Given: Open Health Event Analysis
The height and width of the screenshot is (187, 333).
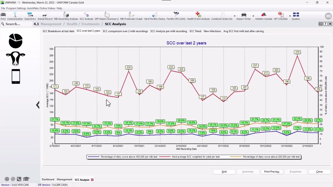Looking at the screenshot, I should [198, 16].
